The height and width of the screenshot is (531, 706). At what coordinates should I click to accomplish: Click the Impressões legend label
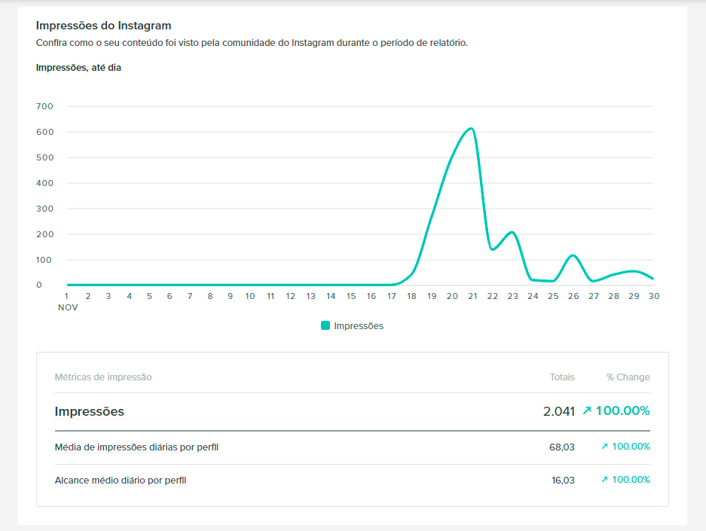point(359,326)
